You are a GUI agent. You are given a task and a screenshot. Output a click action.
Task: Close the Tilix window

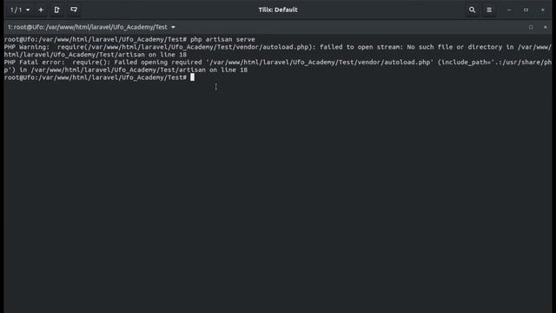[542, 10]
